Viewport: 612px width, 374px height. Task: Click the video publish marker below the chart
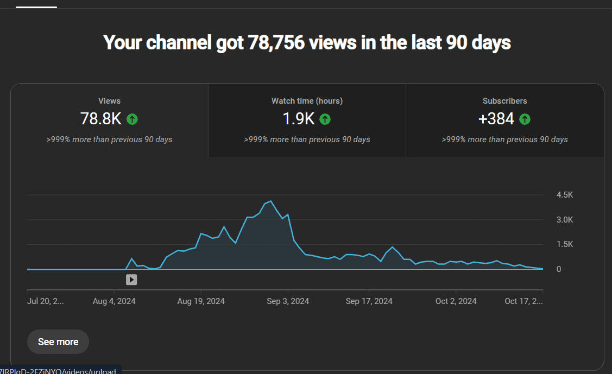point(131,280)
